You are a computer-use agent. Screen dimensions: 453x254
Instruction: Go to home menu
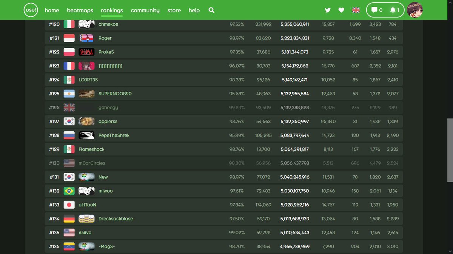coord(52,11)
